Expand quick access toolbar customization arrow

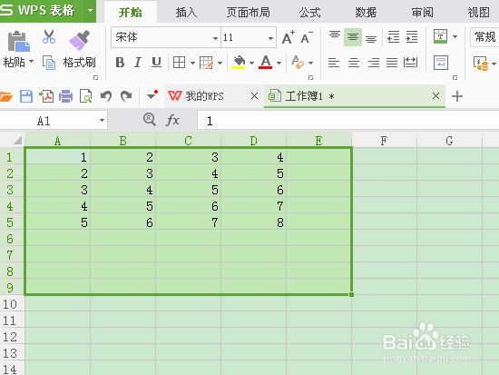[152, 95]
